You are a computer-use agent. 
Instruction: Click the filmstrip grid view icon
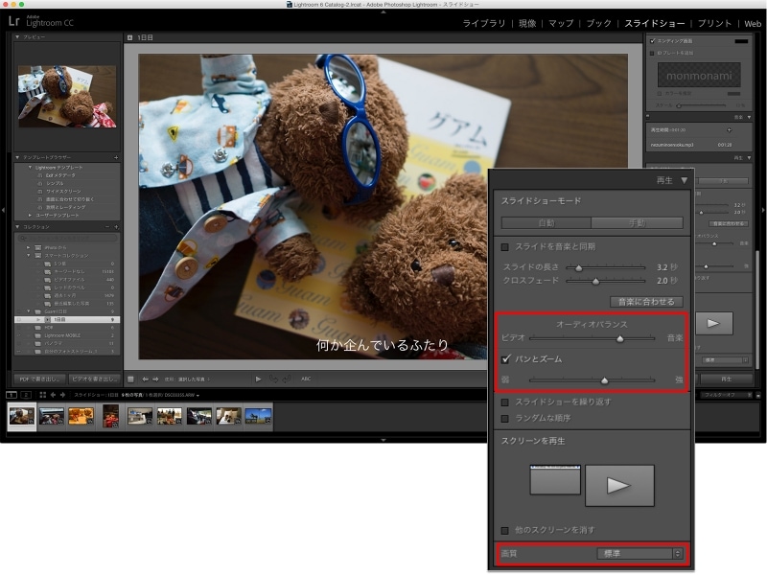point(42,394)
